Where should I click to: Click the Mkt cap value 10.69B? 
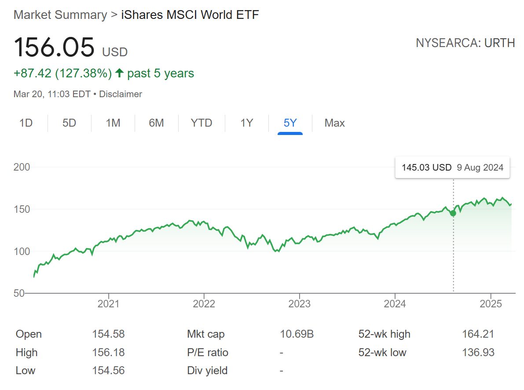click(x=297, y=334)
